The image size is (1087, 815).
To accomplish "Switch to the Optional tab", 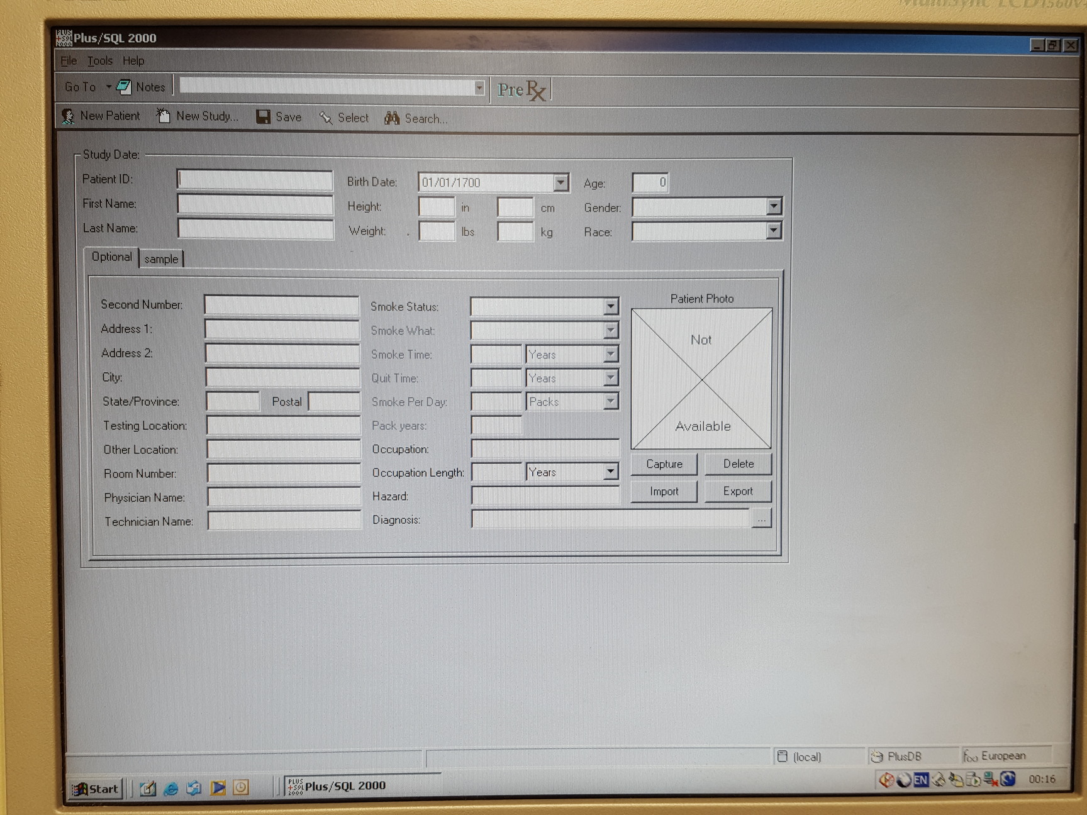I will click(x=111, y=257).
